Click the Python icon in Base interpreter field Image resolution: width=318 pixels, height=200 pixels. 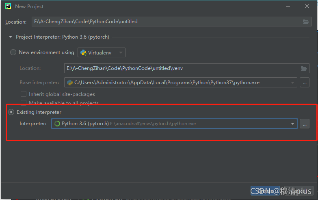70,83
